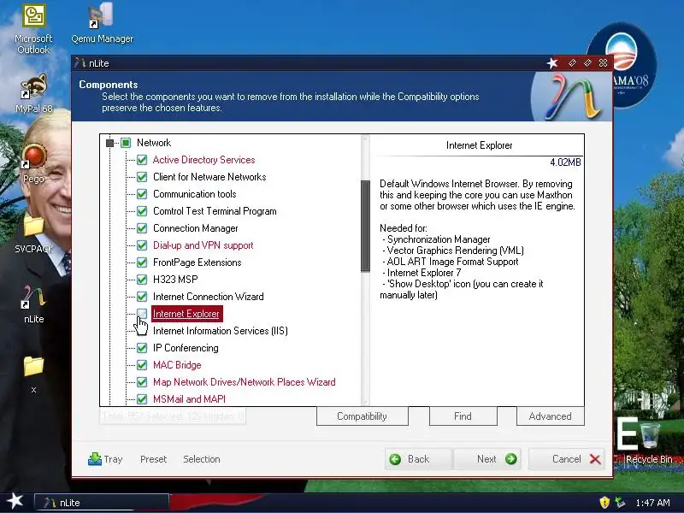This screenshot has width=684, height=513.
Task: Open the Recycle Bin
Action: pos(649,443)
